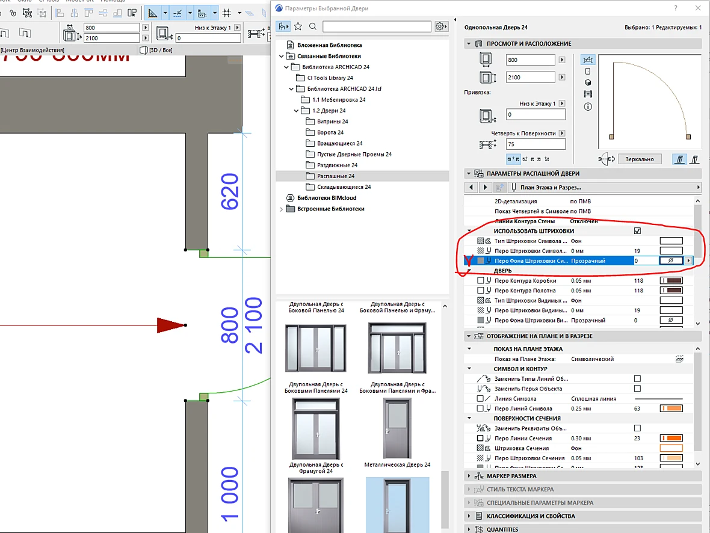Enable Заменить Типы Линий Объекта checkbox
Screen dimensions: 710x533
638,378
